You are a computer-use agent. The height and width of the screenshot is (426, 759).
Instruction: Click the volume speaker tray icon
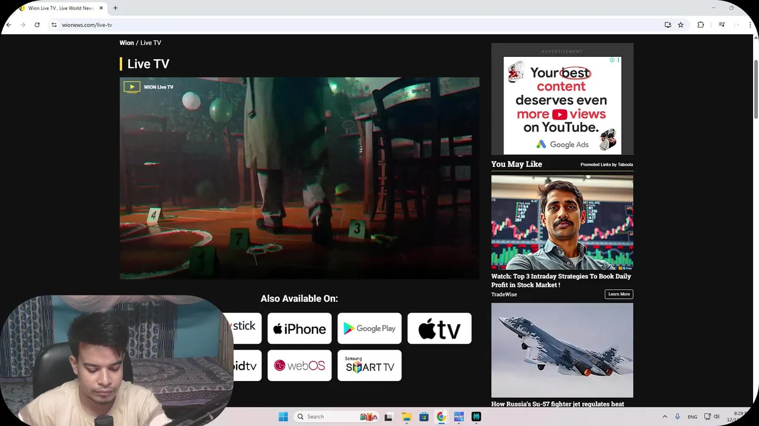[716, 417]
